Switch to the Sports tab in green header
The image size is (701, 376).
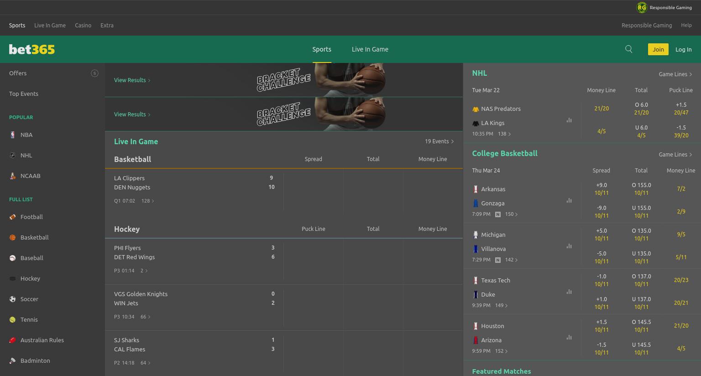322,49
